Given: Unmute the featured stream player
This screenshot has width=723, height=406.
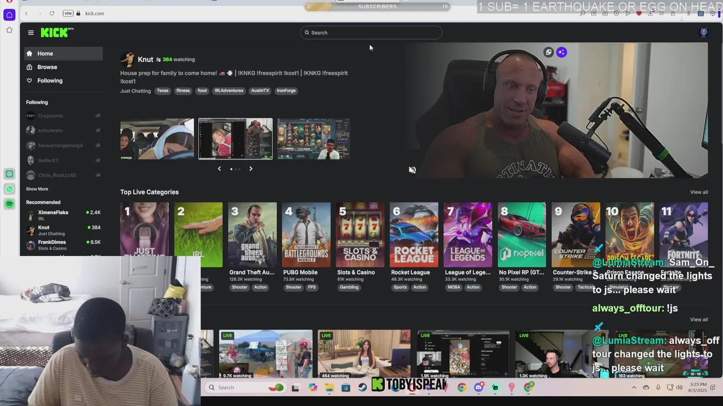Looking at the screenshot, I should click(412, 170).
